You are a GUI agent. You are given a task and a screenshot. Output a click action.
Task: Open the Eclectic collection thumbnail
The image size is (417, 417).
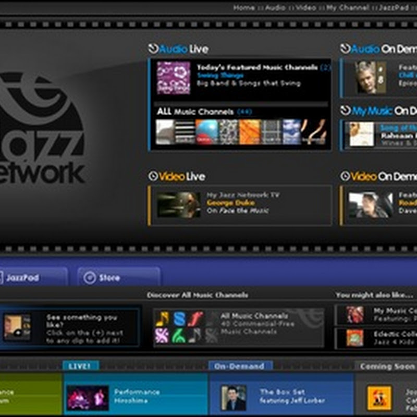click(355, 338)
